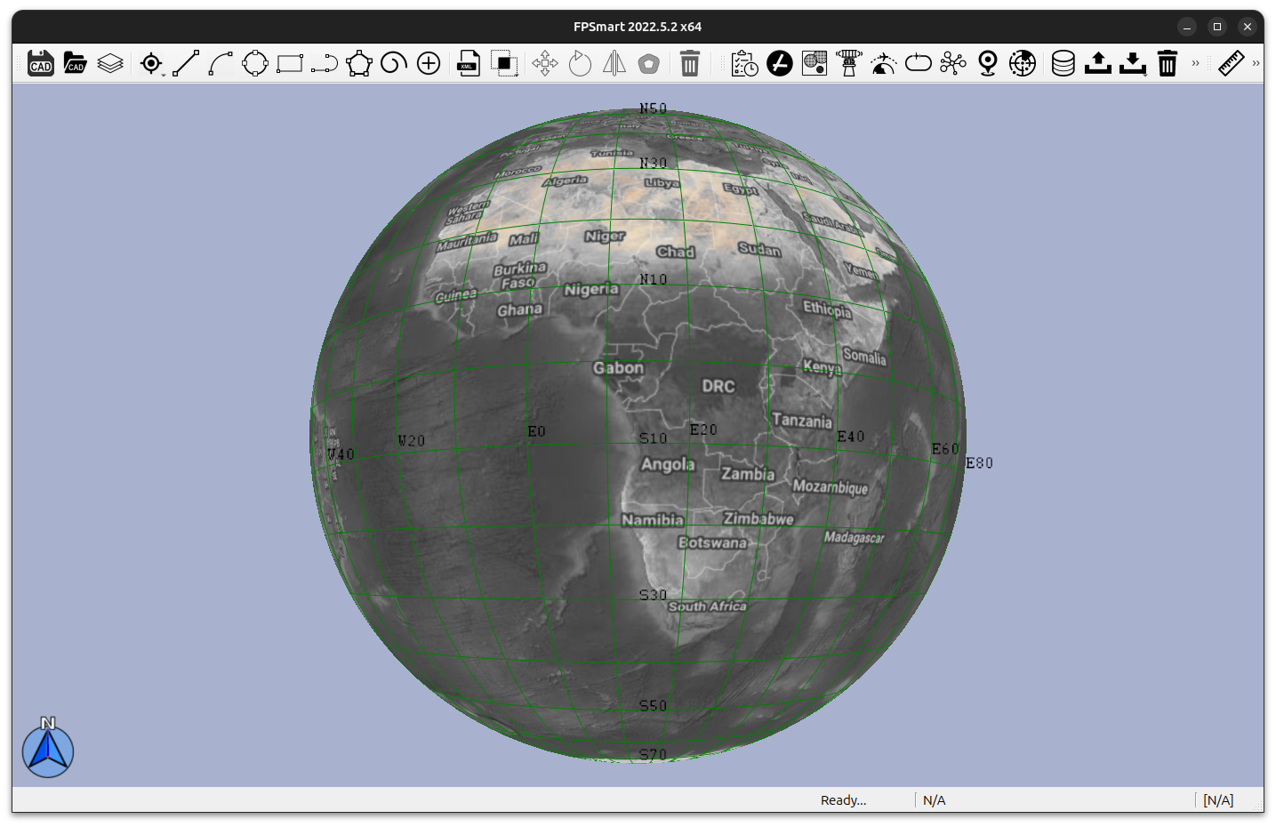The height and width of the screenshot is (827, 1276).
Task: Expand the point target tool dropdown arrow
Action: [x=164, y=75]
